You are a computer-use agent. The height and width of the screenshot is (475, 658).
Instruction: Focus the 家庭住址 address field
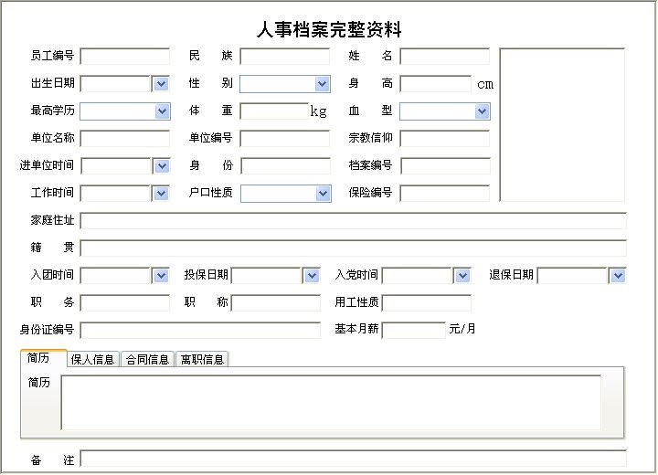click(x=353, y=221)
